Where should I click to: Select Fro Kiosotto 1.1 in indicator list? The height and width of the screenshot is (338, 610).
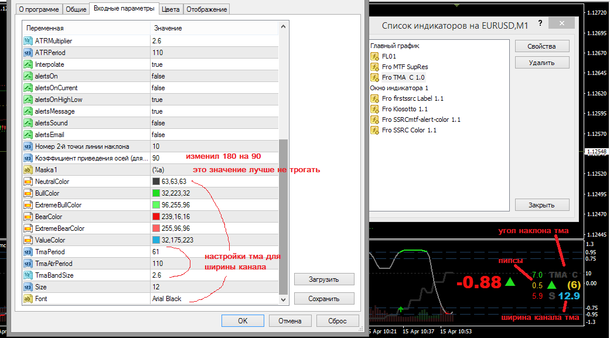[404, 109]
